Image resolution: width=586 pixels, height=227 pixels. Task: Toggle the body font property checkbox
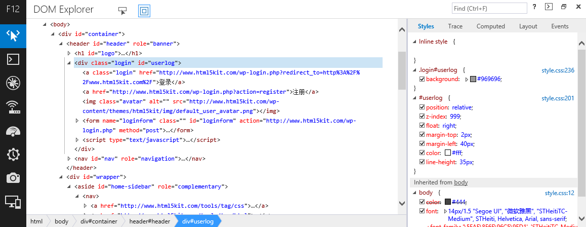422,211
